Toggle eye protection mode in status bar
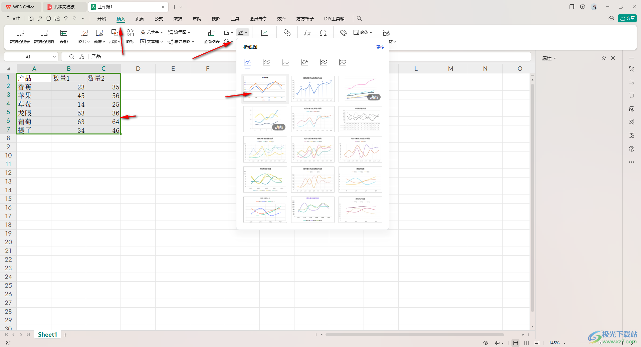 [x=486, y=343]
